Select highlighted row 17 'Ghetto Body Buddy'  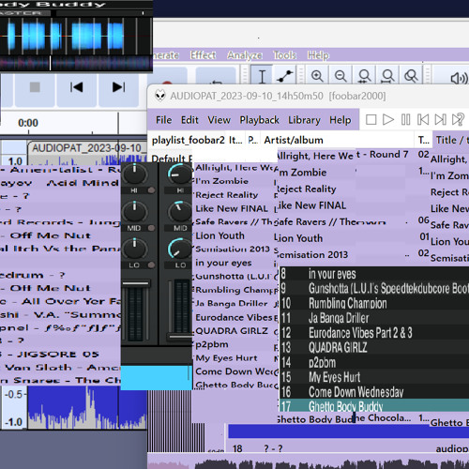(374, 405)
